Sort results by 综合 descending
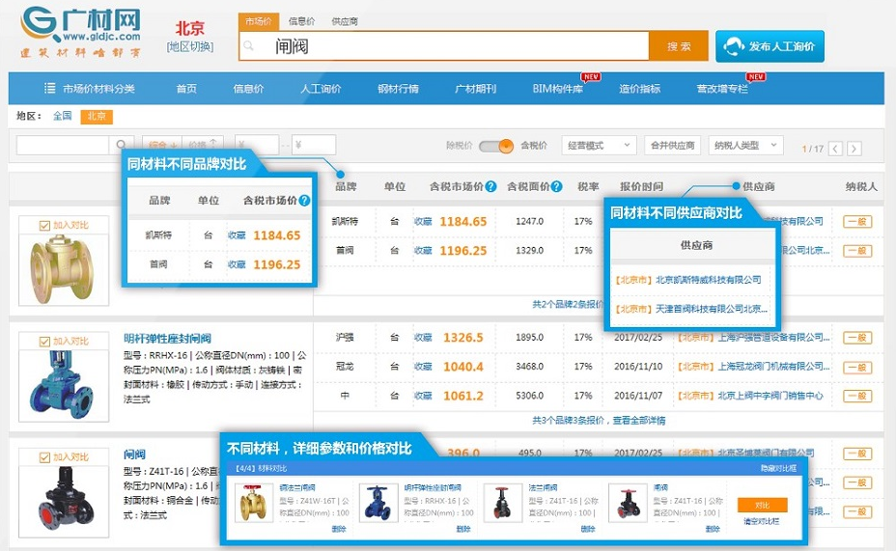Viewport: 896px width, 551px height. (x=162, y=145)
